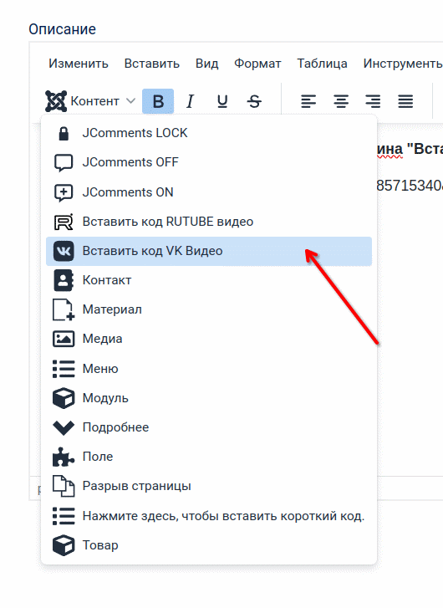This screenshot has width=443, height=608.
Task: Select JComments LOCK lock icon
Action: tap(64, 133)
